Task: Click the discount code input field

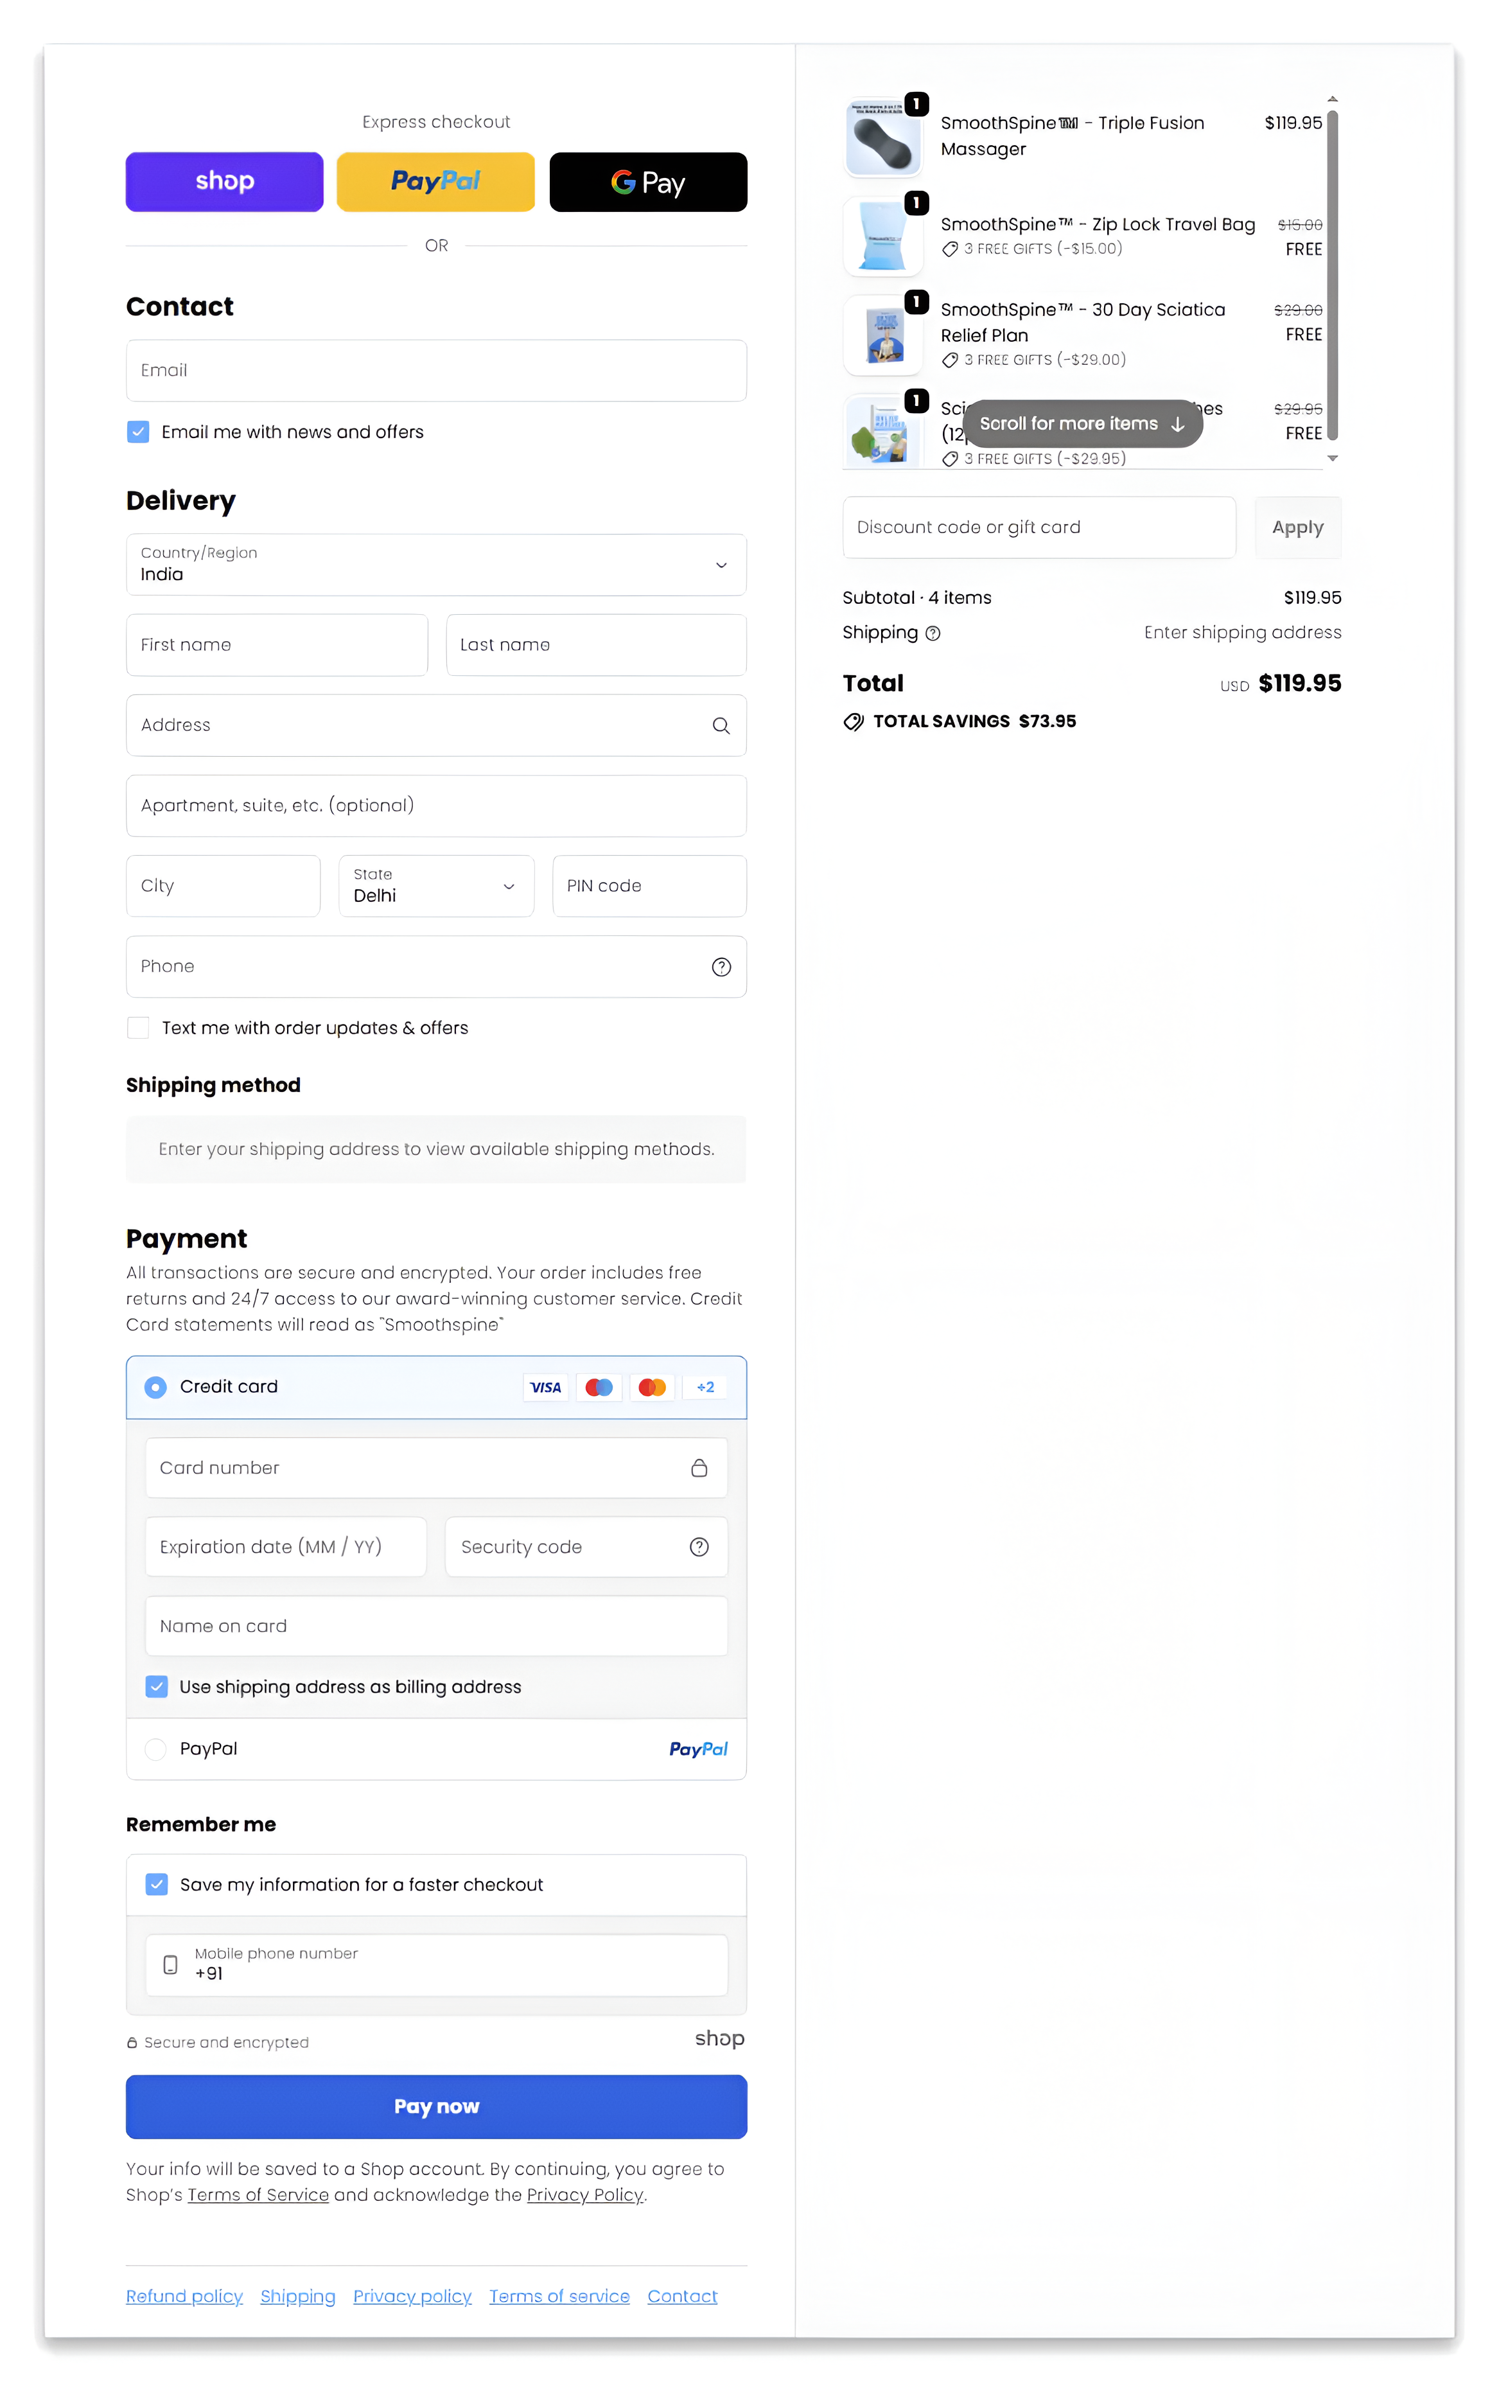Action: point(1039,527)
